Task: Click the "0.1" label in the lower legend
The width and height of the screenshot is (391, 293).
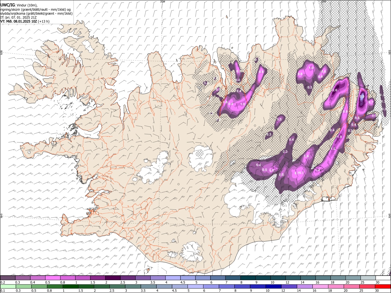Action: [3, 291]
